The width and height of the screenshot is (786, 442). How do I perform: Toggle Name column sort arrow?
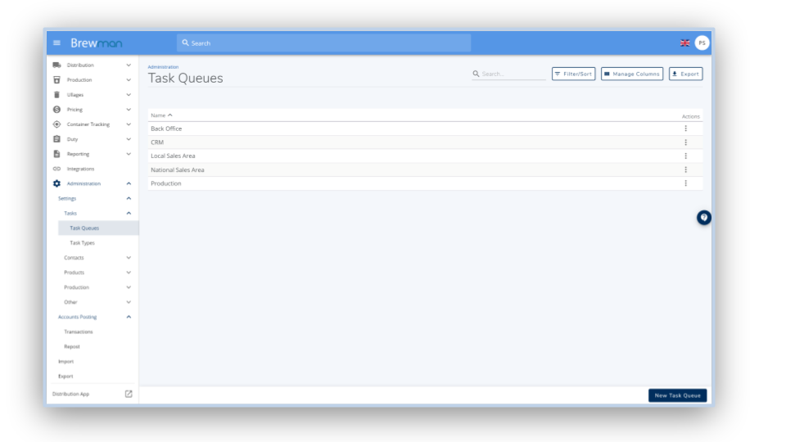tap(170, 115)
